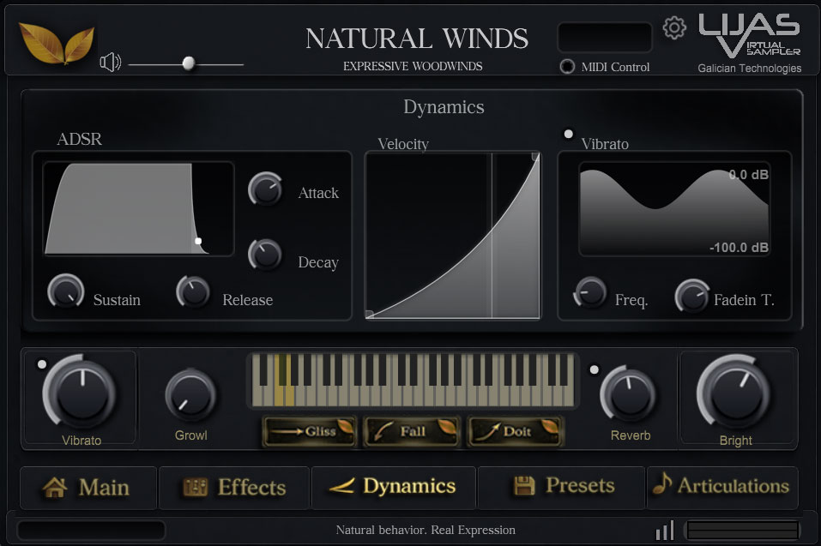The image size is (821, 546).
Task: Toggle the Reverb enable dot
Action: [x=594, y=369]
